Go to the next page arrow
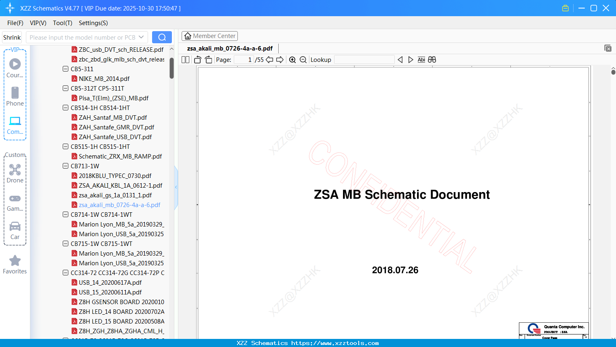Viewport: 616px width, 347px height. (x=280, y=60)
